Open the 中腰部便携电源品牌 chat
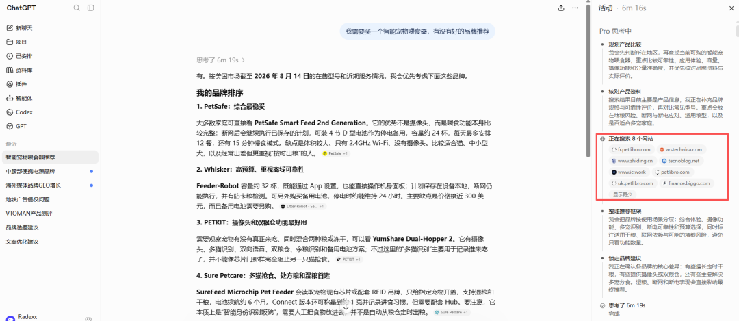 point(49,171)
